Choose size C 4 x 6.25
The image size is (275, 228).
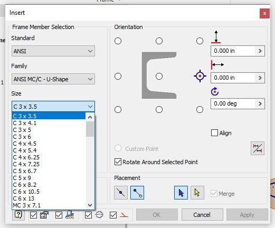click(49, 157)
